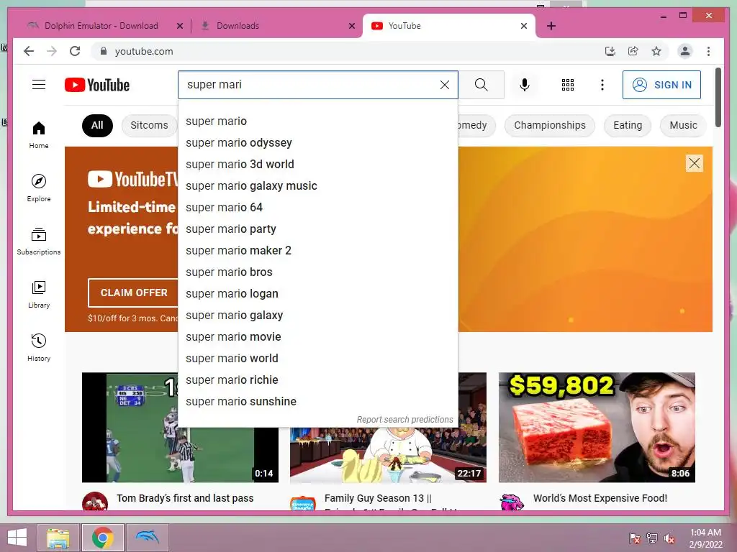The image size is (737, 552).
Task: Choose suggestion 'super mario party'
Action: (x=317, y=229)
